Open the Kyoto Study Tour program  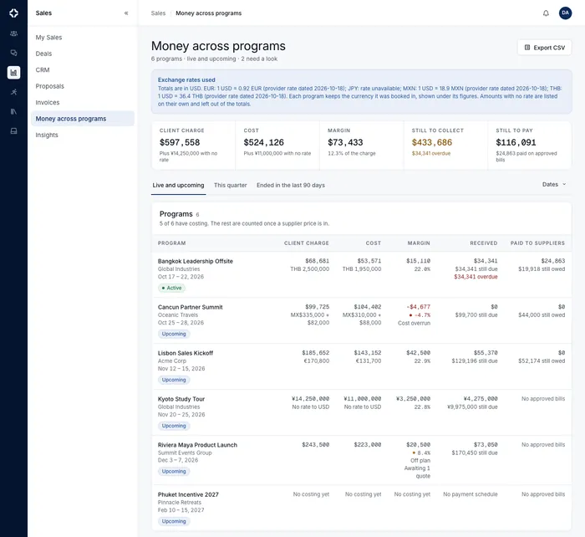coord(181,399)
